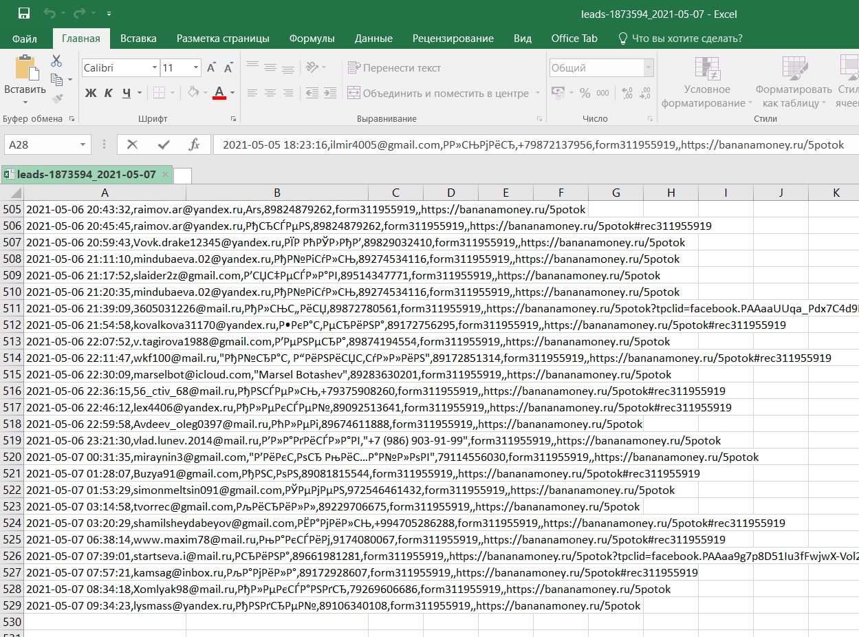Click the Copy icon
Screen dimensions: 859x637
coord(56,80)
